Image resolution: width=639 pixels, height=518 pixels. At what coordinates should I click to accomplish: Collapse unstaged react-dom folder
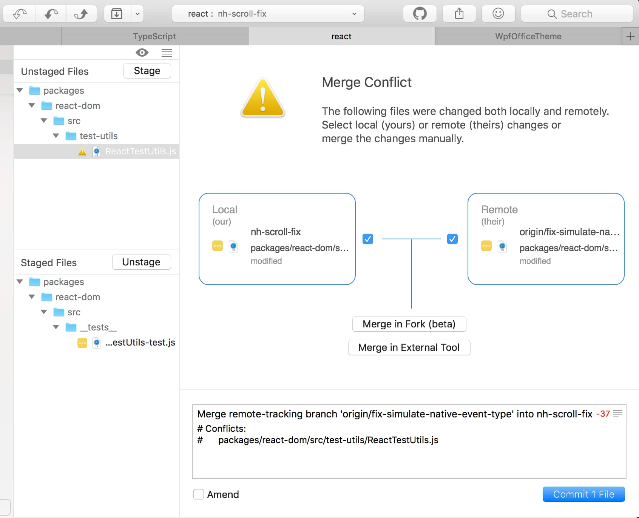[32, 105]
